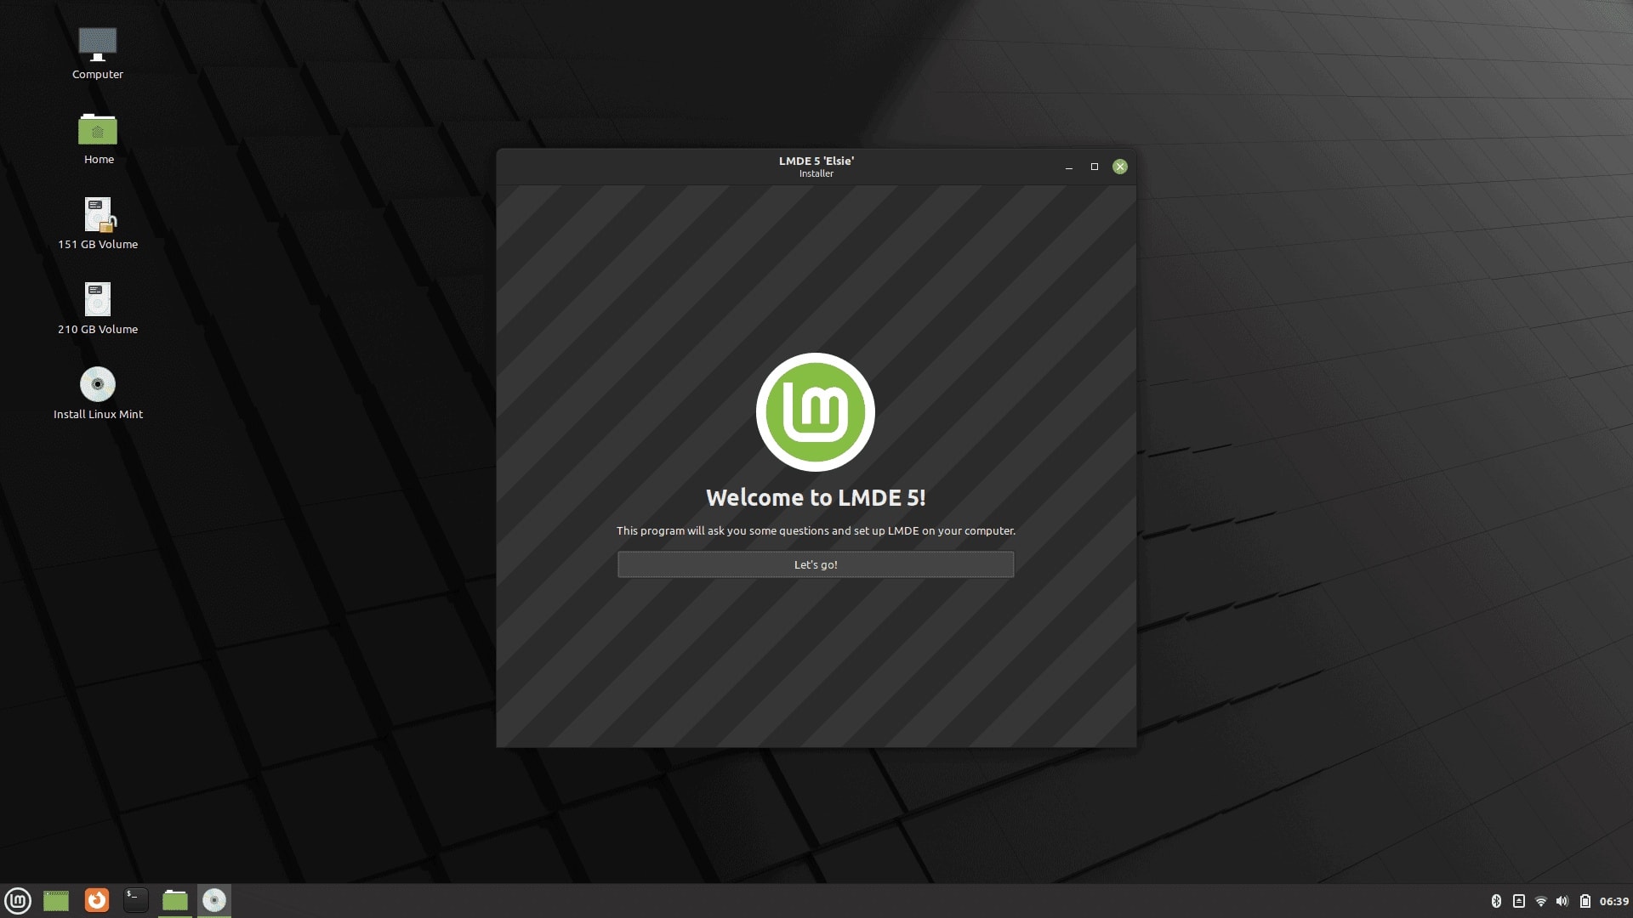Open the wireless network tray icon
This screenshot has width=1633, height=918.
(x=1540, y=901)
